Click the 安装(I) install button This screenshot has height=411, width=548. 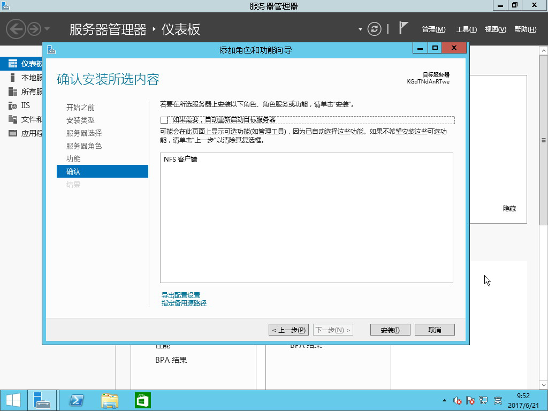coord(390,330)
